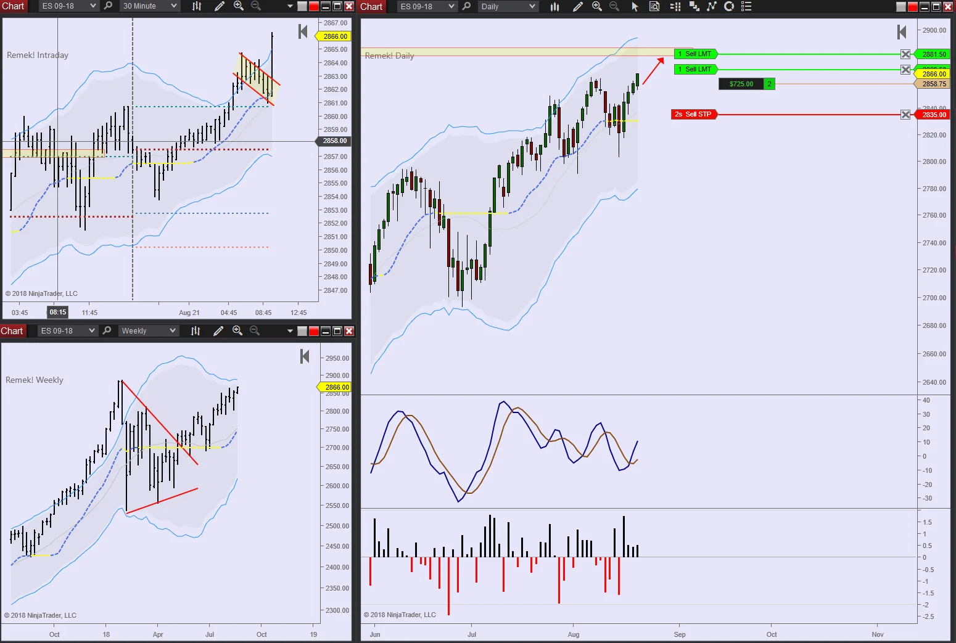The height and width of the screenshot is (643, 956).
Task: Select the 2s Sell STP order flag
Action: (694, 114)
